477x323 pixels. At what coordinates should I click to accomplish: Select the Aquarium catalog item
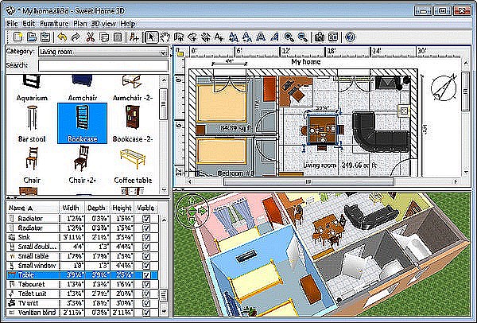[x=32, y=88]
